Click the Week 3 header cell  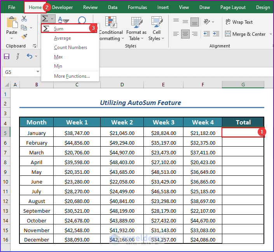point(163,122)
